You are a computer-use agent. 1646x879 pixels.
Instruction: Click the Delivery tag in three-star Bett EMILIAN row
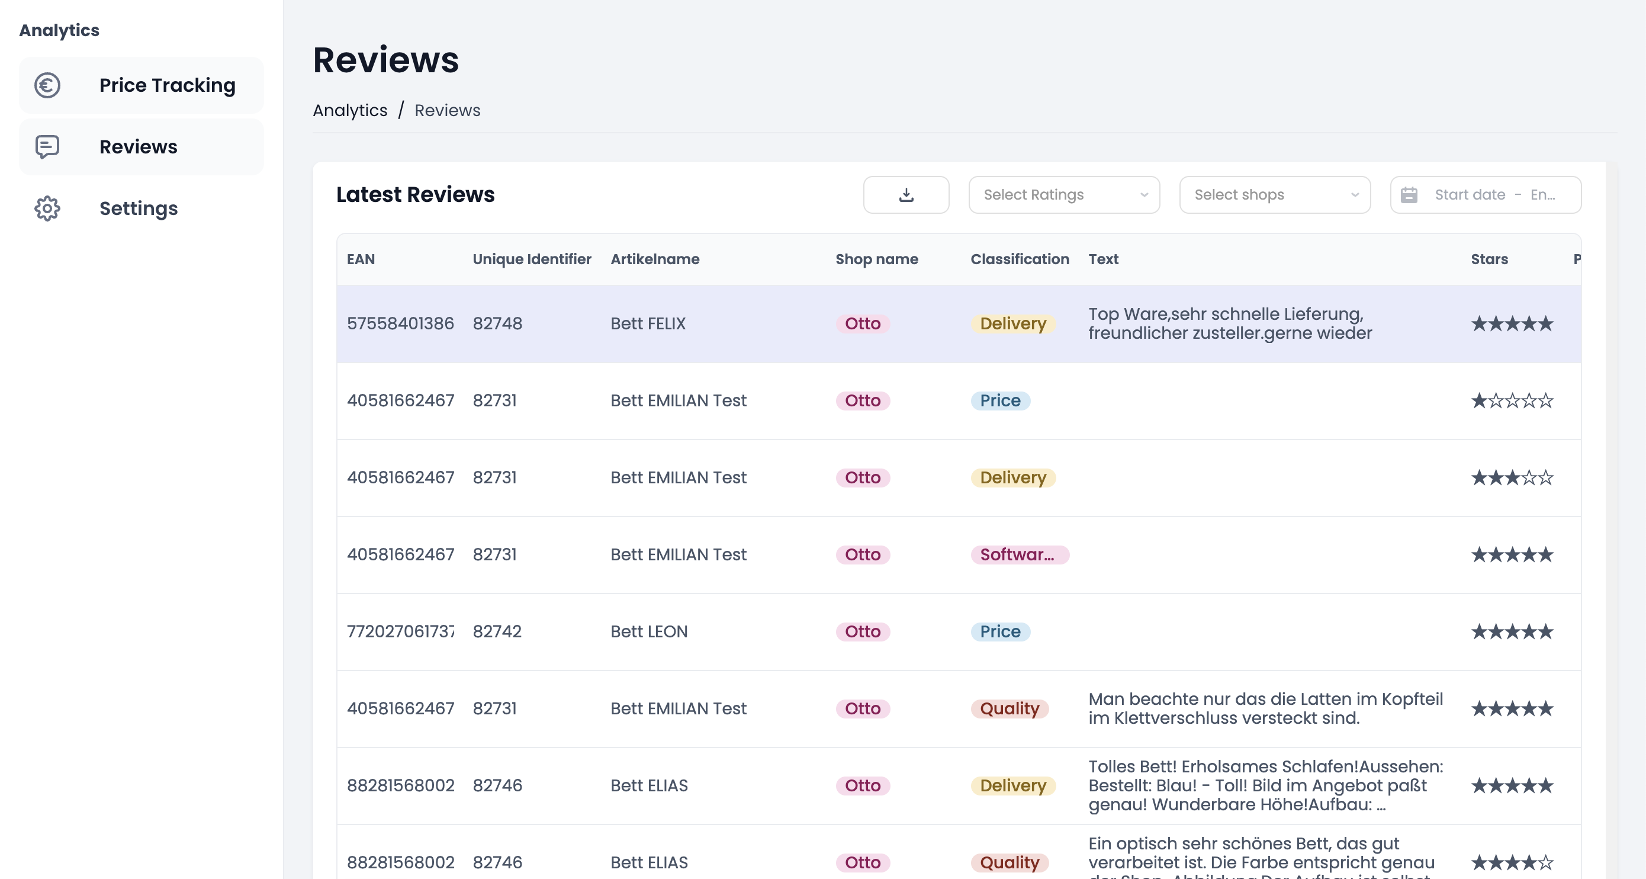click(1013, 477)
